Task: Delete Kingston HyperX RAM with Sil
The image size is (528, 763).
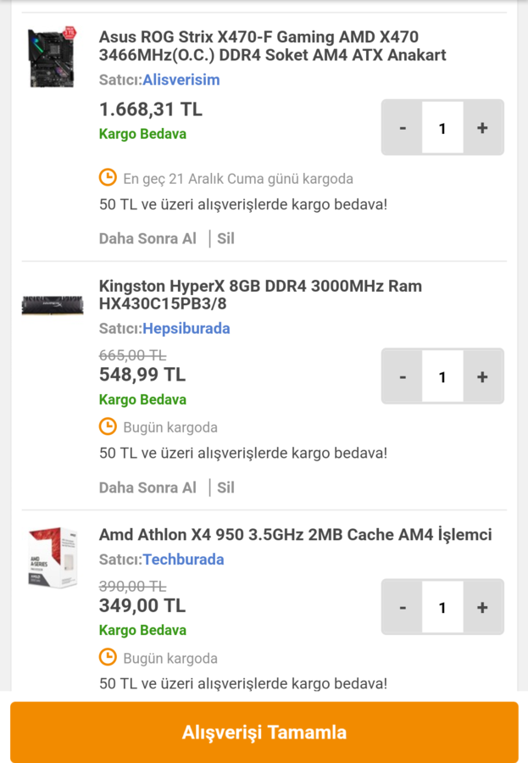Action: pos(225,487)
